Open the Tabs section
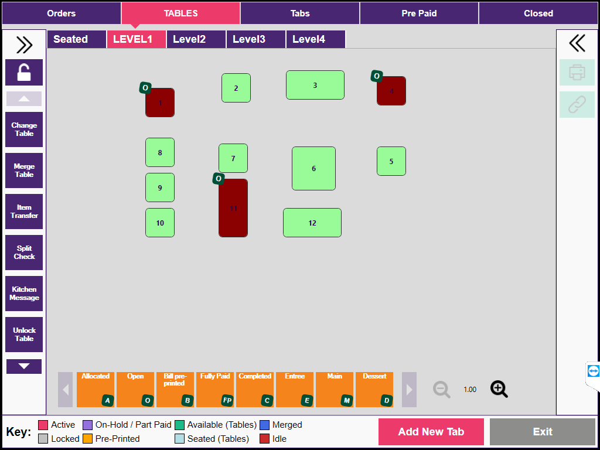 click(x=300, y=13)
